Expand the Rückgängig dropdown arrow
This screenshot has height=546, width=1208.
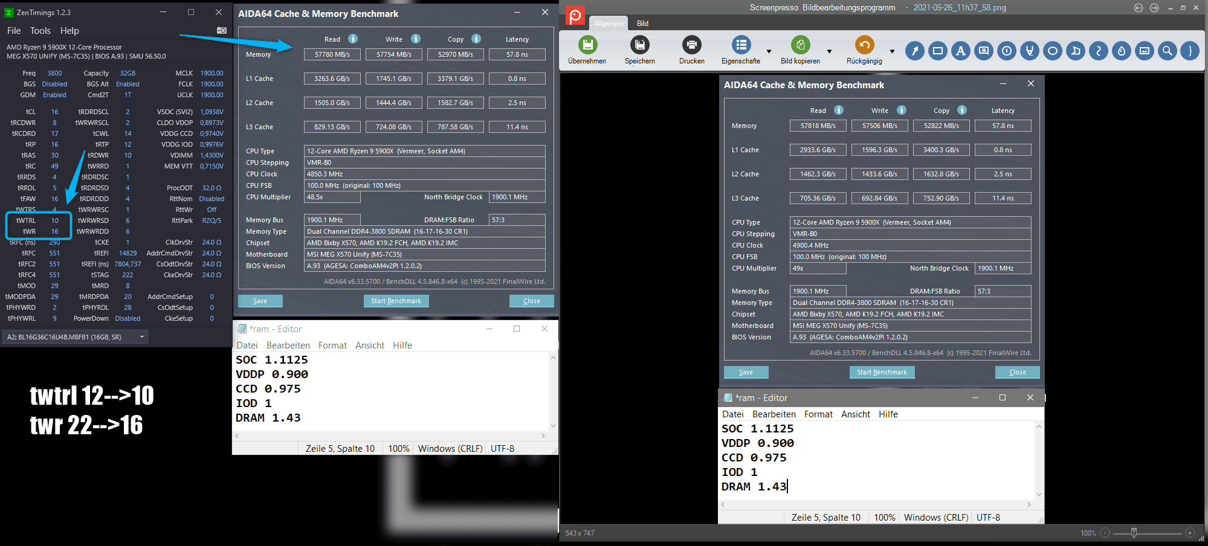click(x=892, y=51)
